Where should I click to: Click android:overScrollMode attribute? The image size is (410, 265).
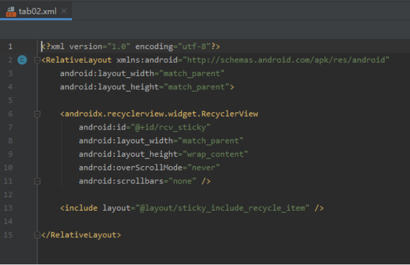coord(131,167)
